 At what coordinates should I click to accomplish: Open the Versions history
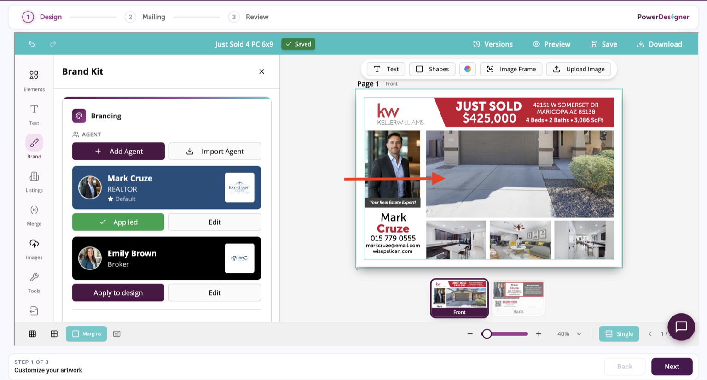coord(493,44)
